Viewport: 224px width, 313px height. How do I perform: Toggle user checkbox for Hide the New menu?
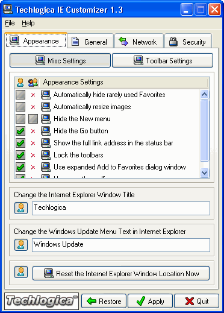20,119
